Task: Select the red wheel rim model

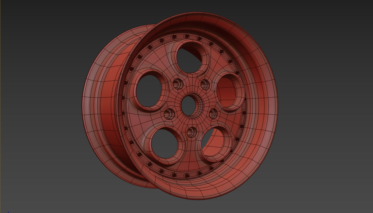Action: pos(179,106)
